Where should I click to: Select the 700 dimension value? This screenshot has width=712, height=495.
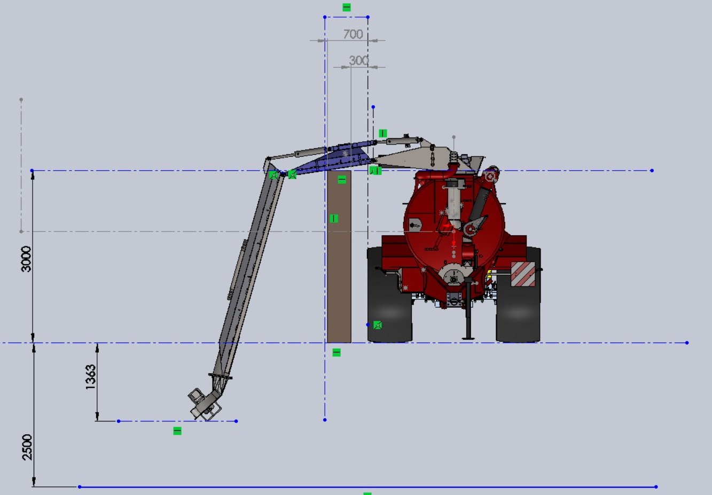353,34
